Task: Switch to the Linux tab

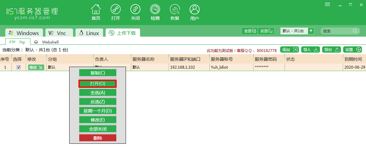Action: click(x=89, y=33)
